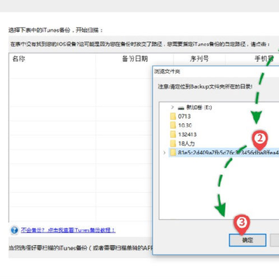Click the E: drive icon
The image size is (279, 279).
pyautogui.click(x=181, y=108)
